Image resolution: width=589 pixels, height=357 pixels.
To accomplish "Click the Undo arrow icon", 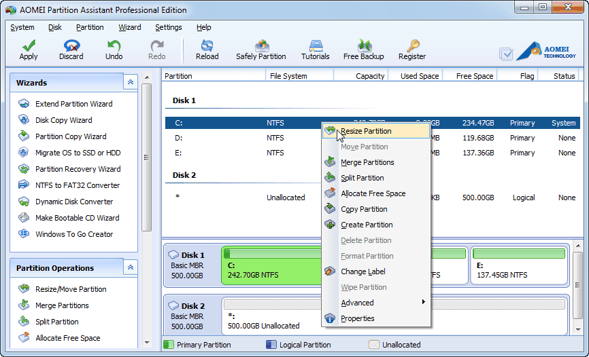I will 114,45.
